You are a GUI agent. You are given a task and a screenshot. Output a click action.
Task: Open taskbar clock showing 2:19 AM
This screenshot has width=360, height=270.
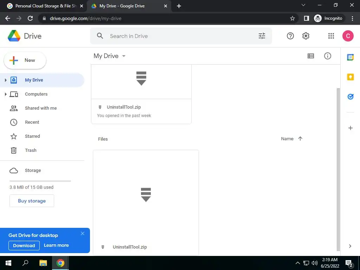pyautogui.click(x=330, y=263)
